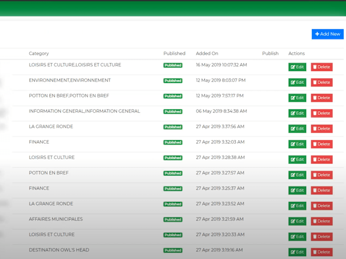Delete POTTON EN BREF added at 3:27:57 AM

(321, 175)
